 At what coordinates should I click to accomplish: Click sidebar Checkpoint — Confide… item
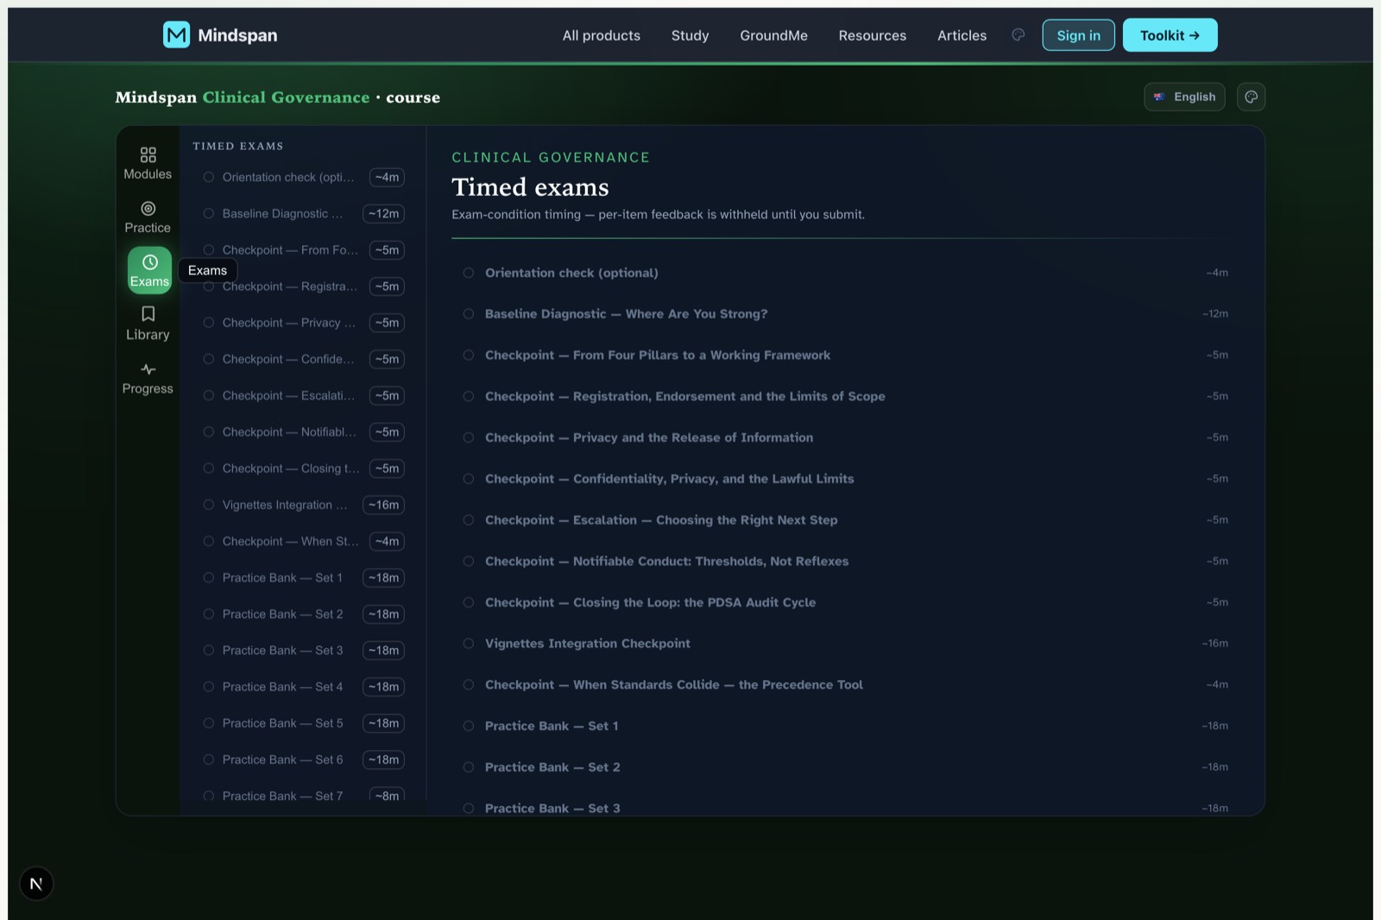304,359
